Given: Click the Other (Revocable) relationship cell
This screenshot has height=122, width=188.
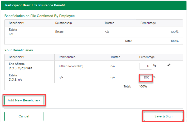Looking at the screenshot, I should [x=71, y=66].
